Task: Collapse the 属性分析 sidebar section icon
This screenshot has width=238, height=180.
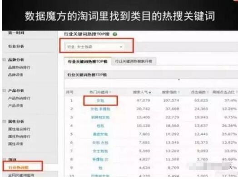Action: pyautogui.click(x=4, y=121)
